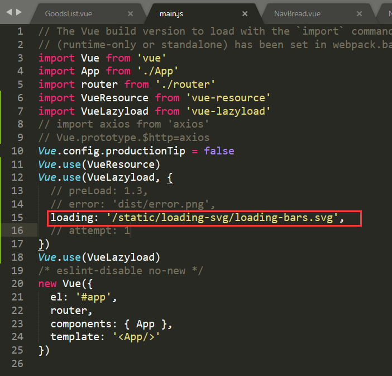Click closing '})' on line 25
Viewport: 392px width, 376px height.
coord(44,350)
